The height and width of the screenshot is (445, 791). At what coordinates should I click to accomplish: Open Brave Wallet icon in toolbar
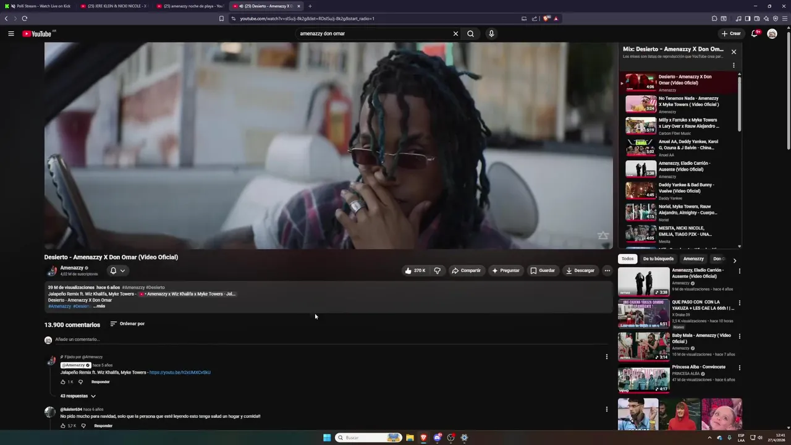756,19
